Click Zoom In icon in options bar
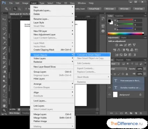The height and width of the screenshot is (129, 148). point(15,9)
